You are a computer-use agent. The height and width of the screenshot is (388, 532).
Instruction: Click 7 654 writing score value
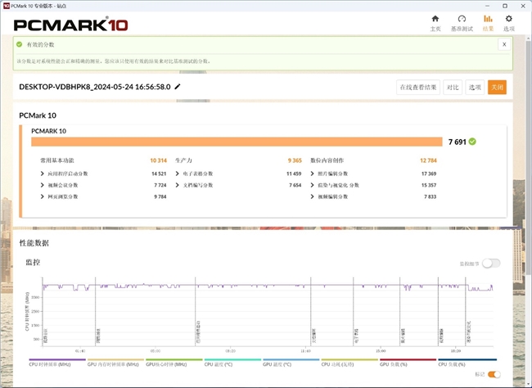pos(295,185)
